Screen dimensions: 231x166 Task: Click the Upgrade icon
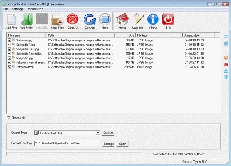tap(137, 19)
